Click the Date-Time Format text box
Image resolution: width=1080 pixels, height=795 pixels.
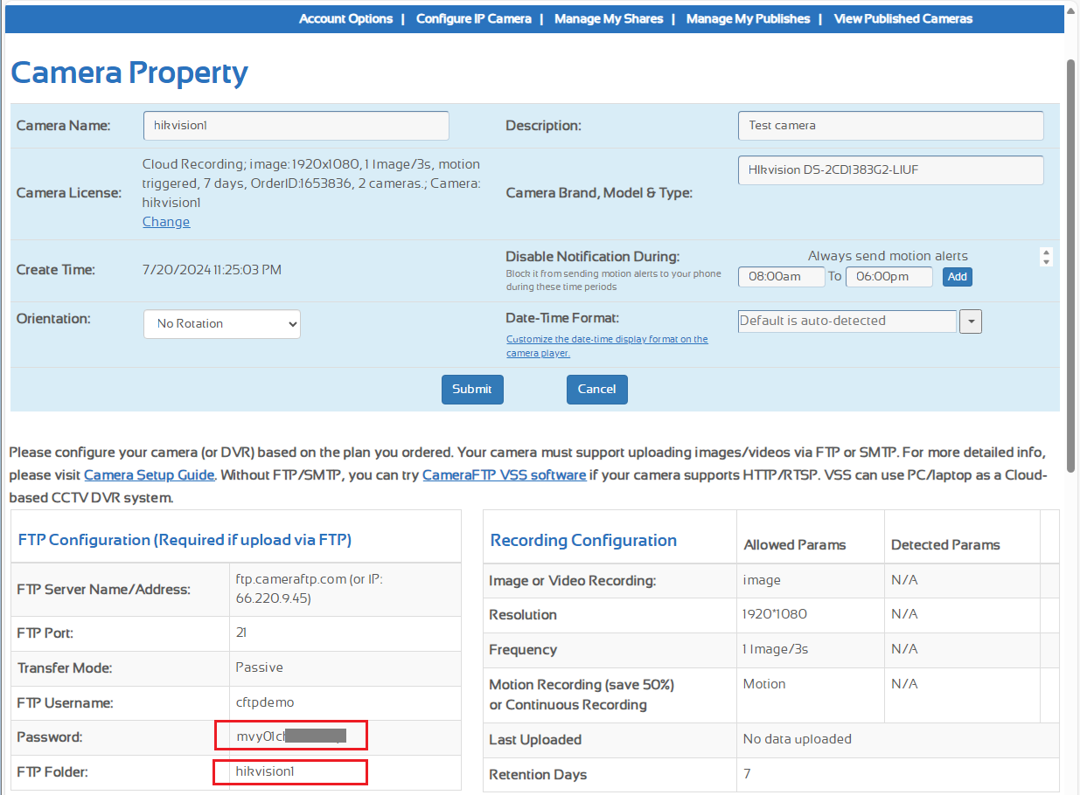(x=847, y=321)
